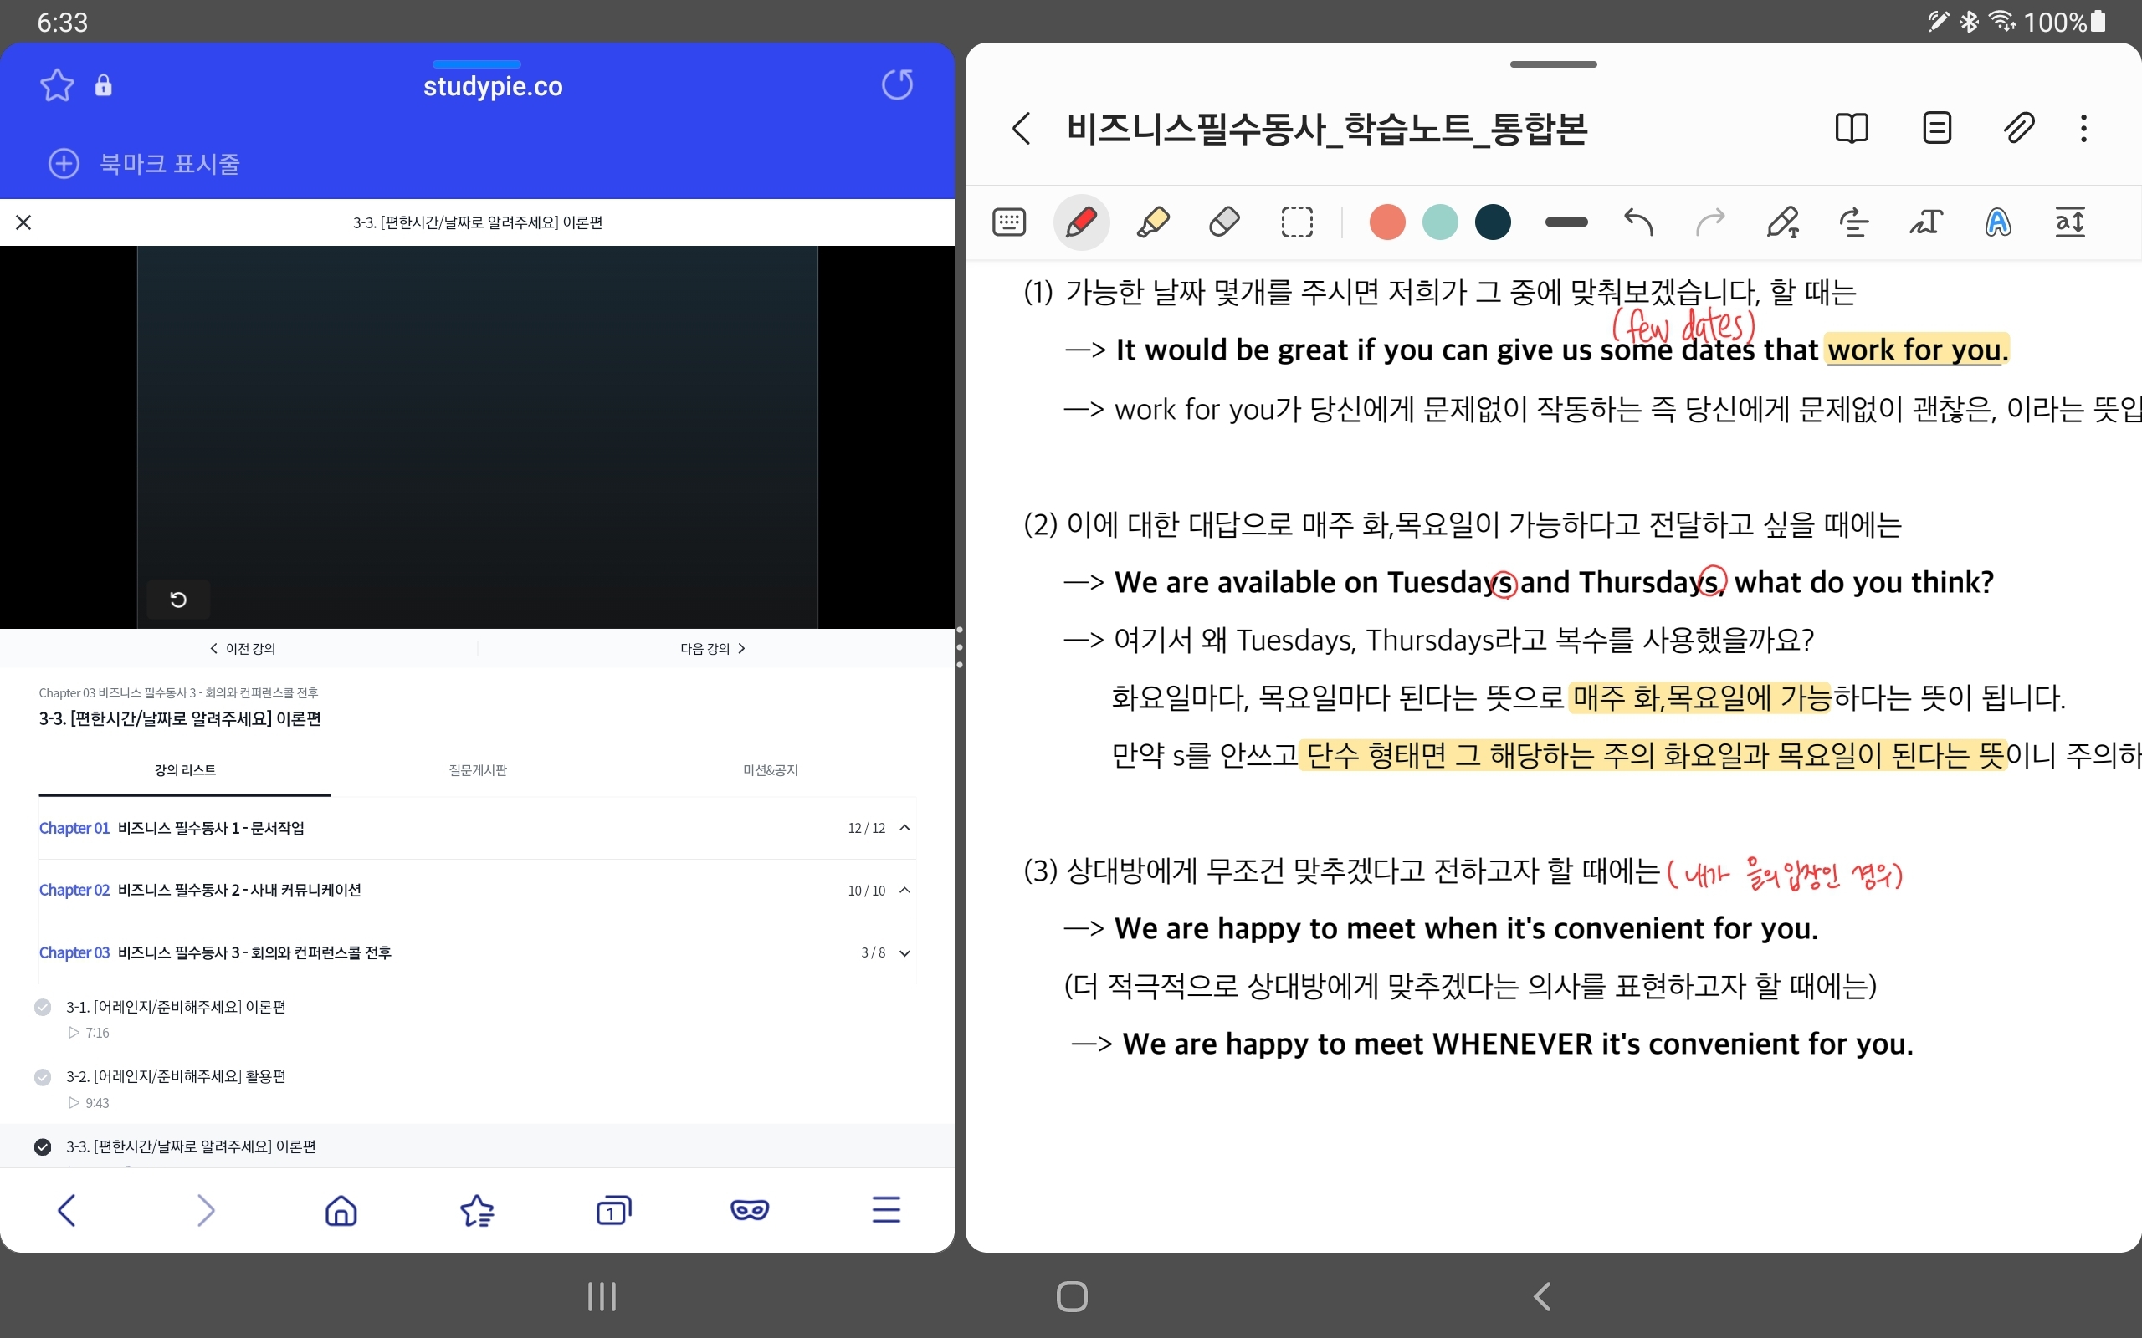
Task: Go to previous lecture 이전 강의
Action: pos(243,649)
